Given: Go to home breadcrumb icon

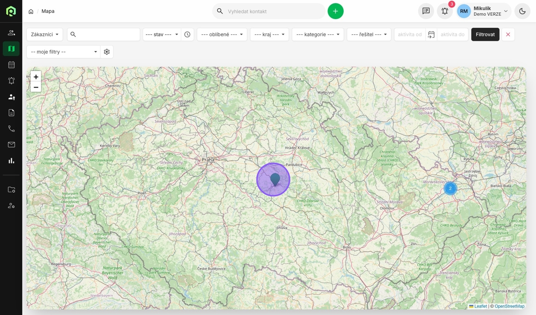Looking at the screenshot, I should pyautogui.click(x=31, y=11).
